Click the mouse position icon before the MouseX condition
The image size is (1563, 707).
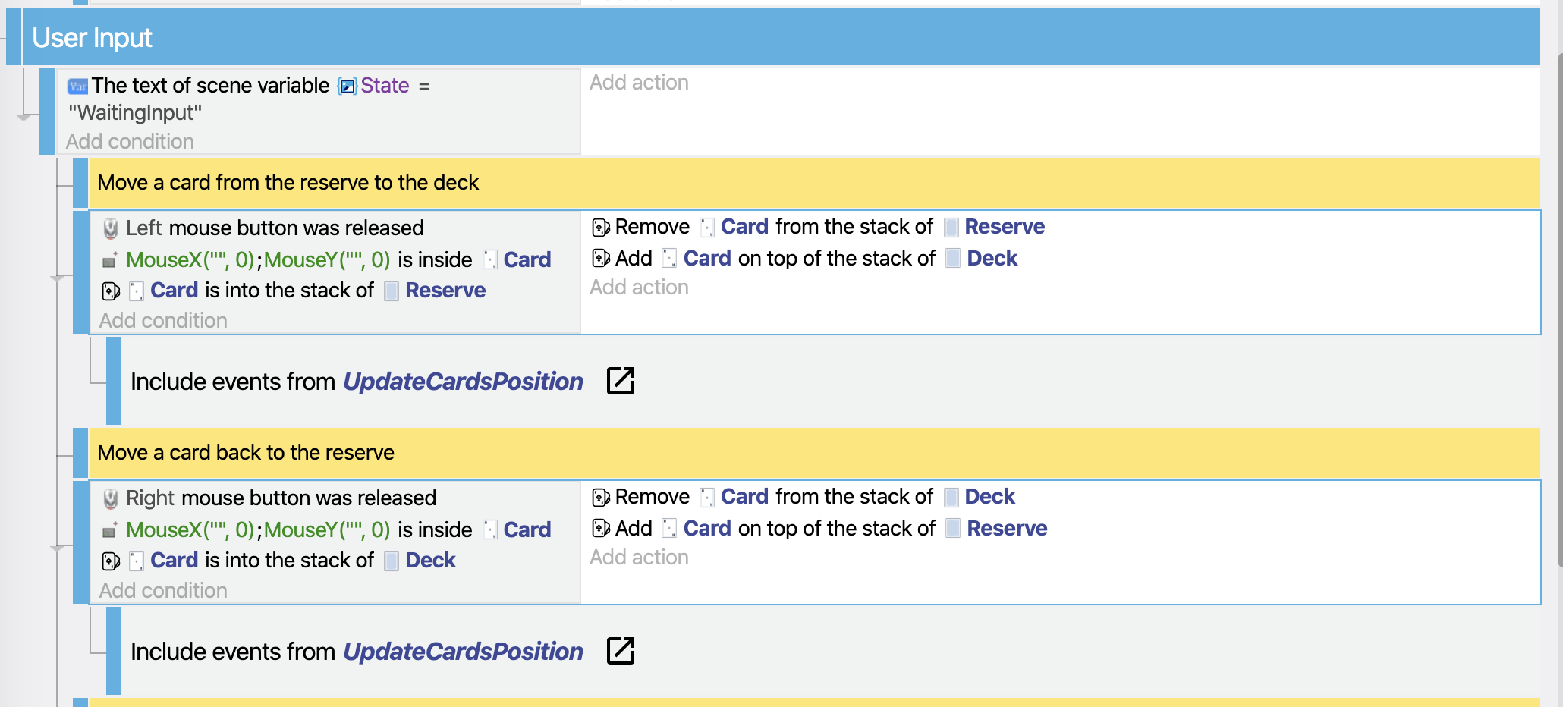pyautogui.click(x=108, y=259)
